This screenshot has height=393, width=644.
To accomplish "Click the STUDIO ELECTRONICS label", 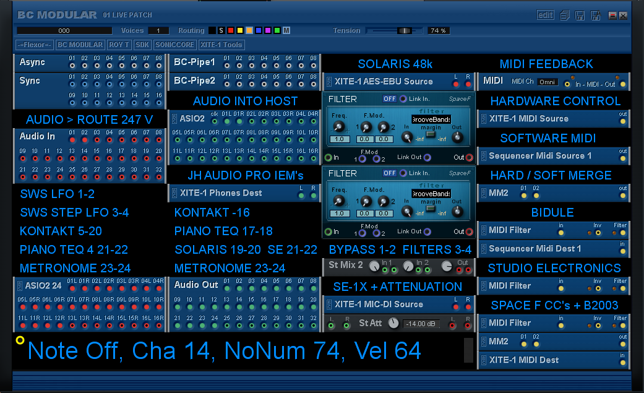I will point(554,269).
